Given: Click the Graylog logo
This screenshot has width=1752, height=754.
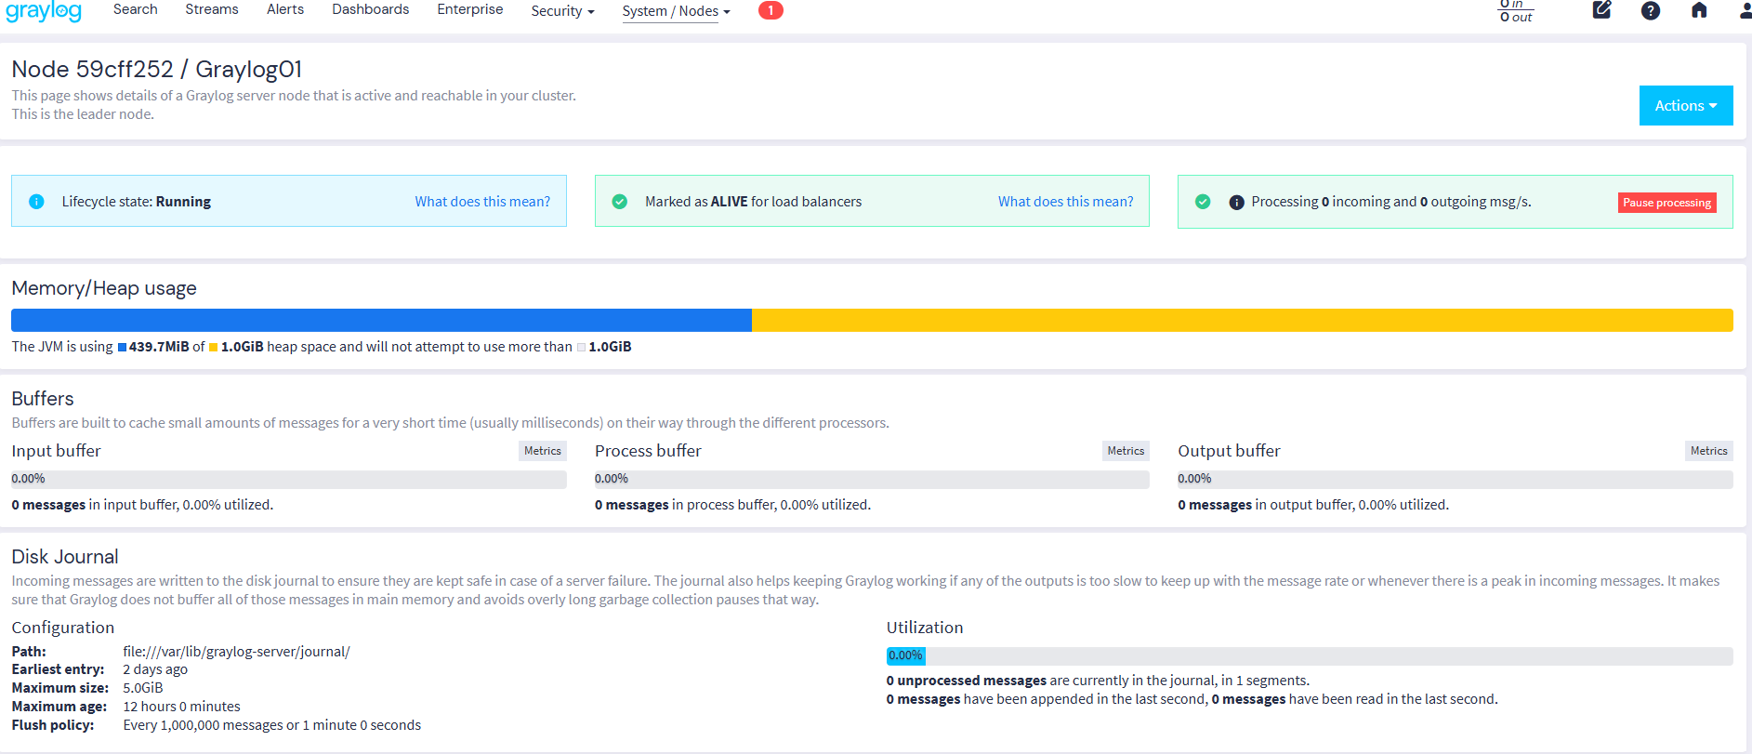Looking at the screenshot, I should pyautogui.click(x=44, y=11).
